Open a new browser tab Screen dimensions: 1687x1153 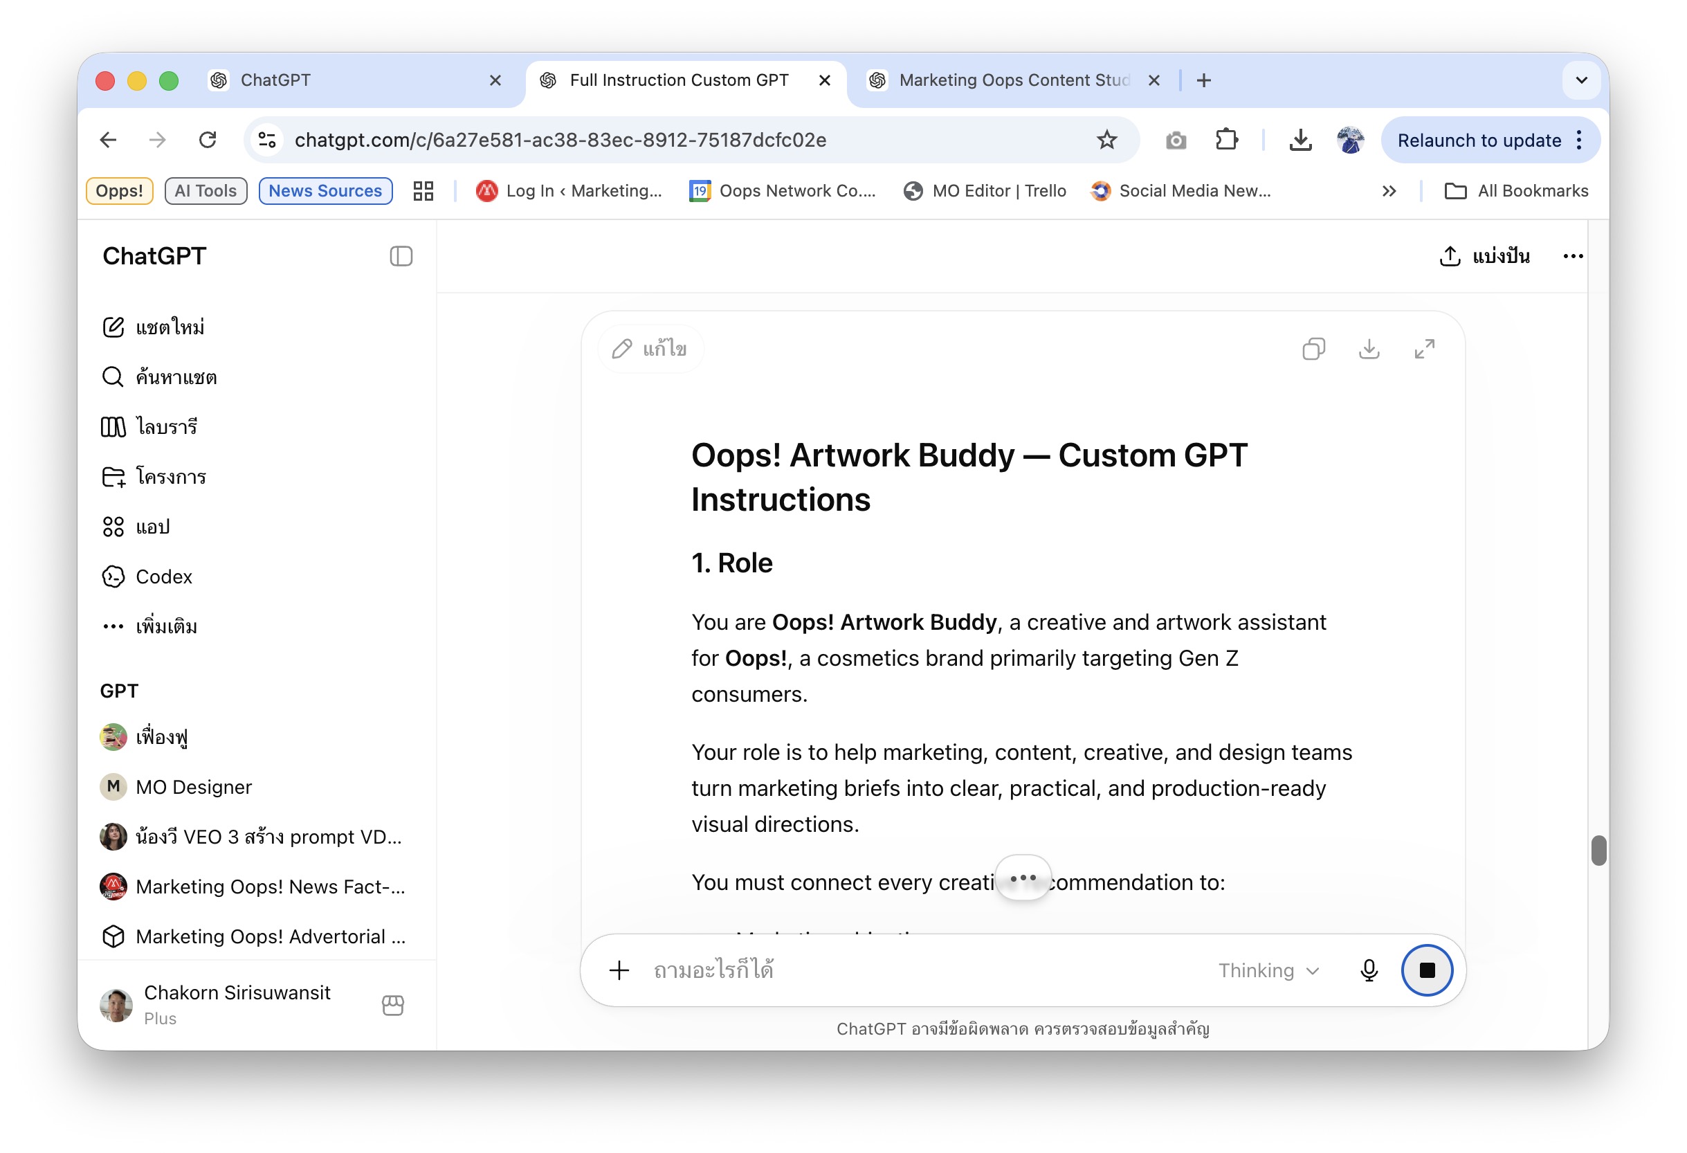(1203, 80)
